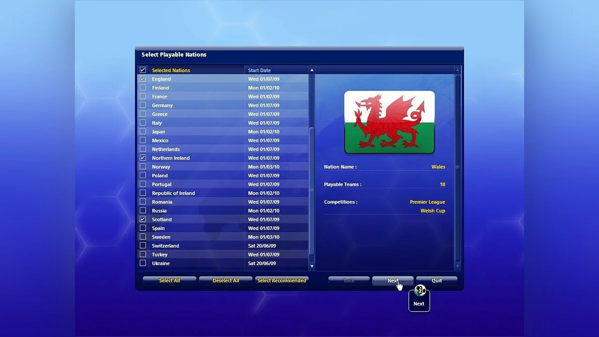This screenshot has height=337, width=599.
Task: Check the Germany checkbox
Action: pos(143,105)
